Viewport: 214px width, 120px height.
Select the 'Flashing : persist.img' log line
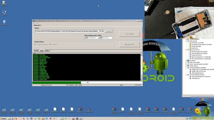40,66
